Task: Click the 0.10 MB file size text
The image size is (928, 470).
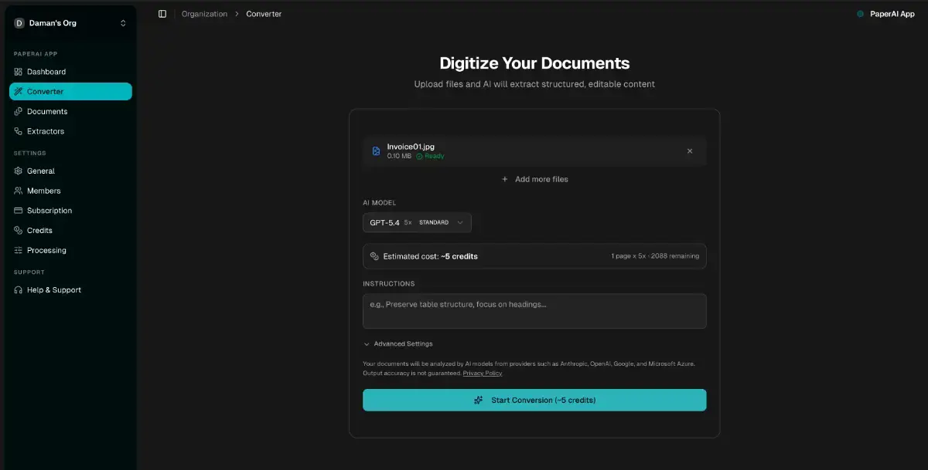Action: click(x=399, y=156)
